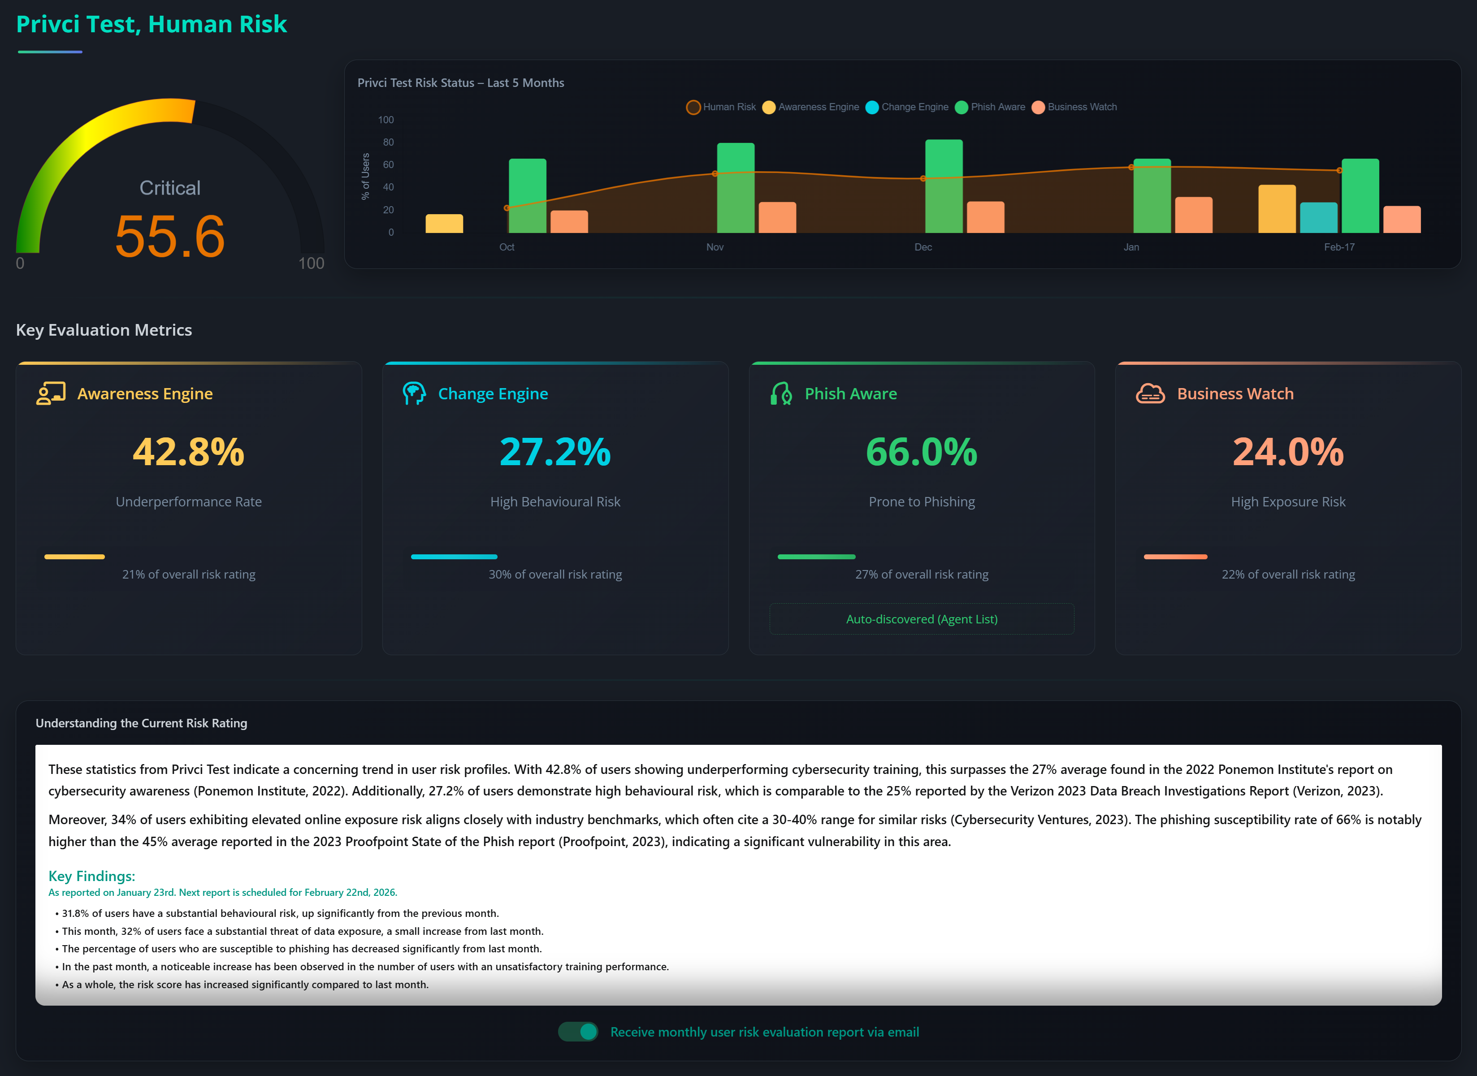Click the Phish Aware legend circle
Screen dimensions: 1477x1076
point(962,106)
